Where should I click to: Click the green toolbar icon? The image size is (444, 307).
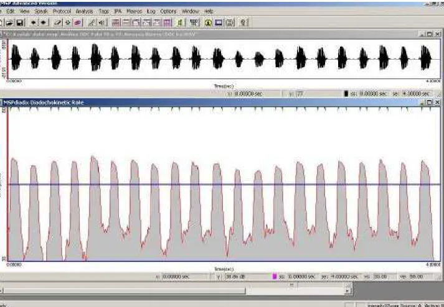180,22
